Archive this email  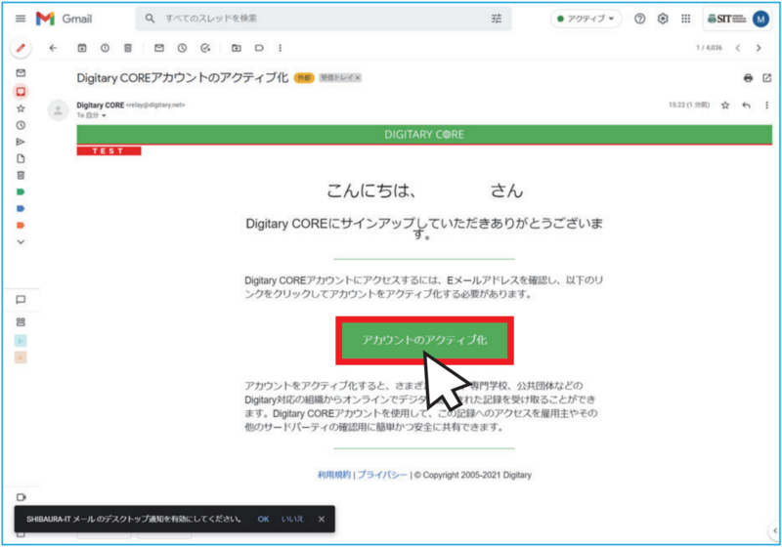(x=82, y=48)
